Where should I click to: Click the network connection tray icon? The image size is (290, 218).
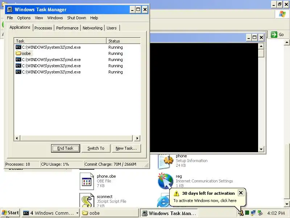coord(253,213)
